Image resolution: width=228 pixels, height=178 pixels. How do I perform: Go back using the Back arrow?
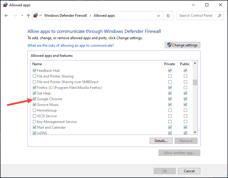(6, 16)
